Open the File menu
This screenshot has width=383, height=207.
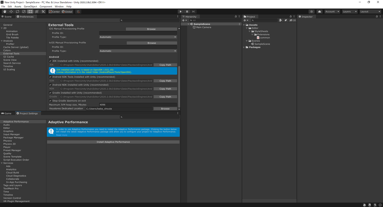click(x=3, y=6)
